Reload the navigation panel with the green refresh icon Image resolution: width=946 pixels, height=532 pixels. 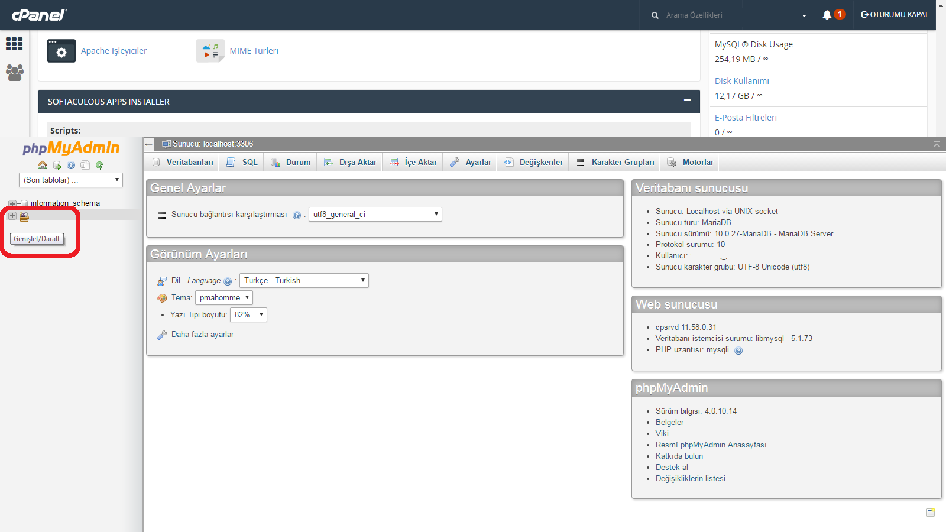point(99,165)
